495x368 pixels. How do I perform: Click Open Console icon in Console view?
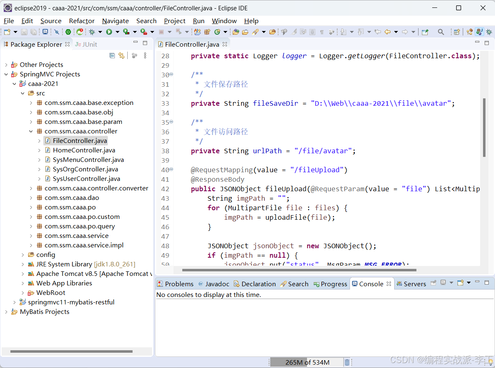tap(460, 283)
